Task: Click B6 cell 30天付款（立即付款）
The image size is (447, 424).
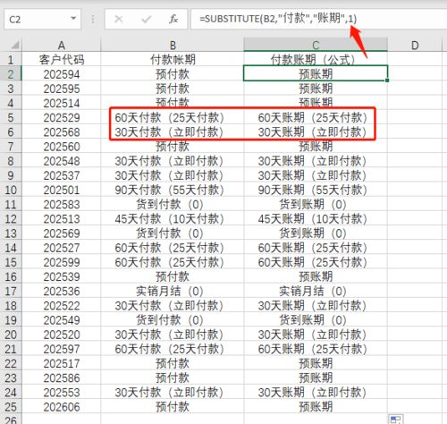Action: pyautogui.click(x=173, y=132)
